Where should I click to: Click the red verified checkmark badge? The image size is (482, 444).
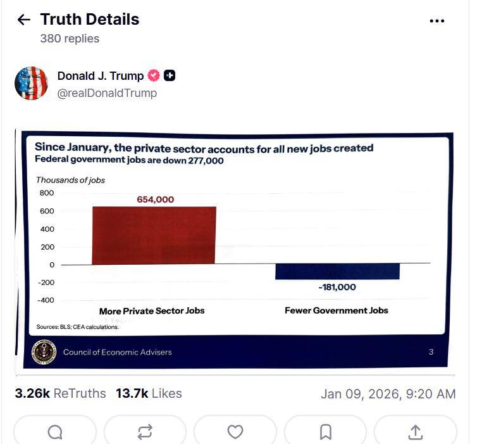(154, 76)
